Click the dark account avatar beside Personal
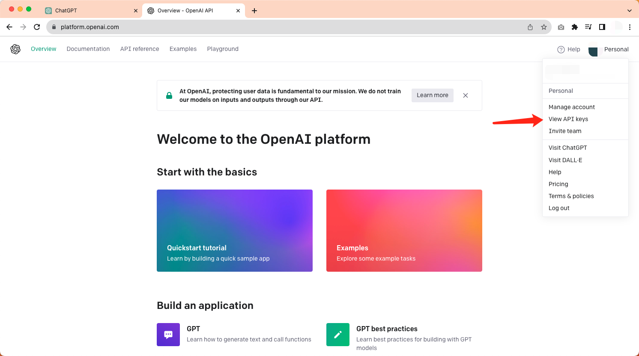Screen dimensions: 639x356 pos(593,51)
